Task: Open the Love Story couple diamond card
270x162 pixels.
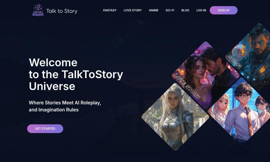Action: (x=206, y=75)
